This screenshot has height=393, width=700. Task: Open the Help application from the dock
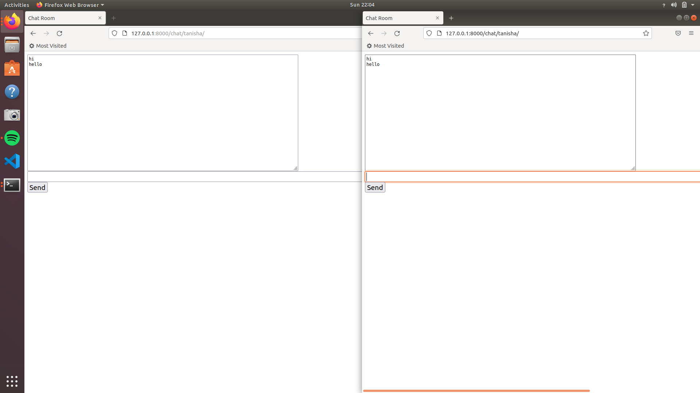12,92
